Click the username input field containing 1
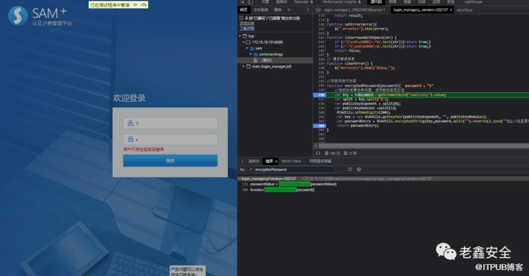Viewport: 529px width, 276px height. point(170,123)
